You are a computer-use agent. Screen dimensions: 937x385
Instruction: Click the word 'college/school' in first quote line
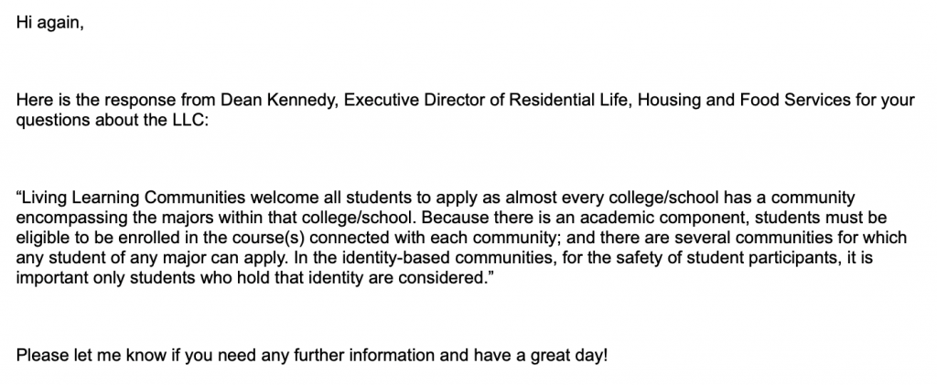coord(666,198)
